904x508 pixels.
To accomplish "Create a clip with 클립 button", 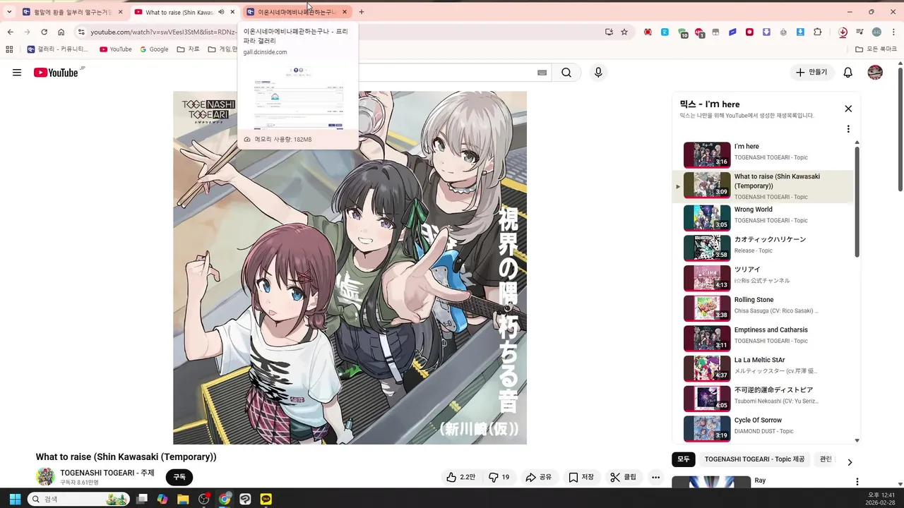I will [623, 478].
